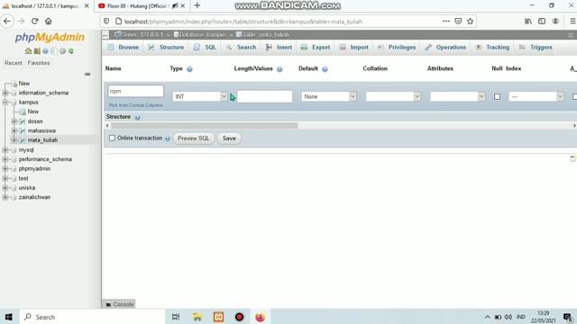Expand the mahasiswa table node
Screen dimensions: 577x324
coord(14,130)
